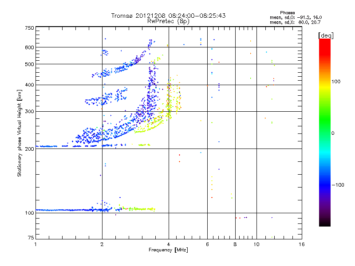
Task: Click the y-axis tick label '200'
Action: (29, 149)
